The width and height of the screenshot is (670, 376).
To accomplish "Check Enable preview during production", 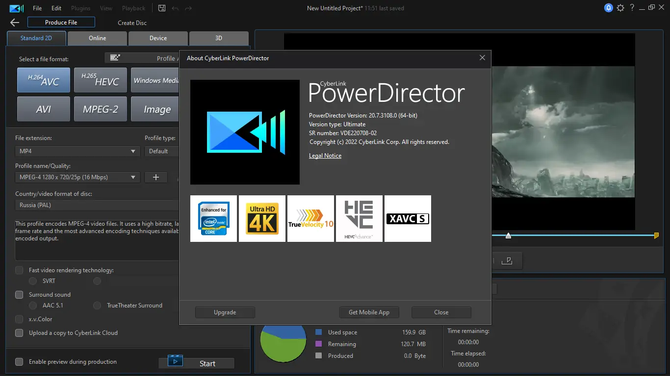I will 19,362.
